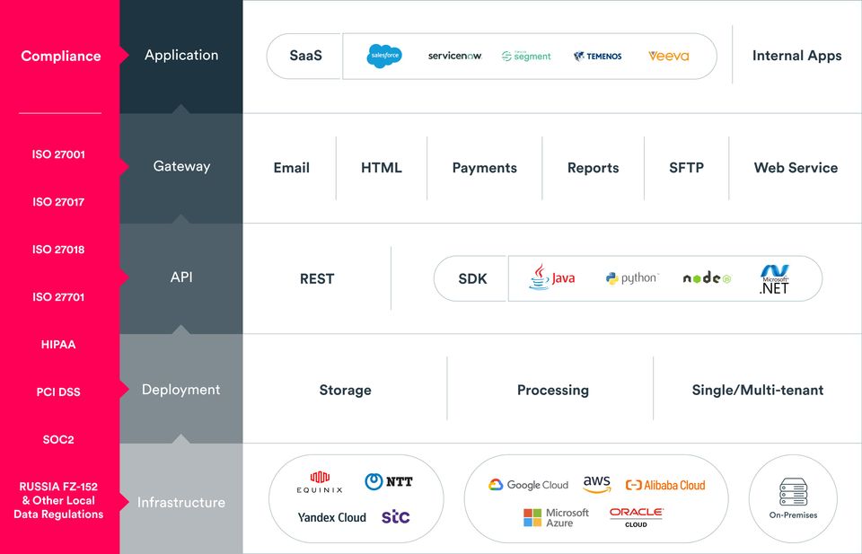
Task: Click the Salesforce cloud logo
Action: pyautogui.click(x=385, y=56)
